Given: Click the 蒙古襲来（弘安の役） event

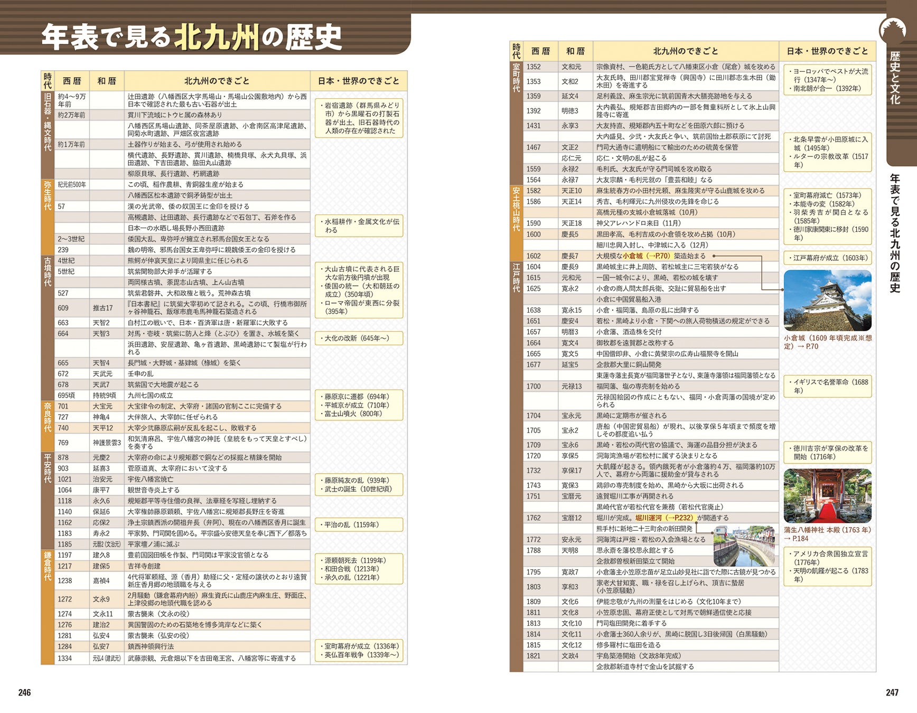Looking at the screenshot, I should 217,635.
